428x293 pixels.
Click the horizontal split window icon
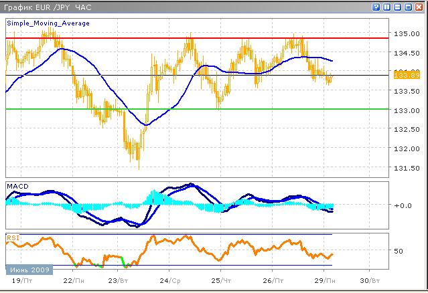click(x=399, y=7)
